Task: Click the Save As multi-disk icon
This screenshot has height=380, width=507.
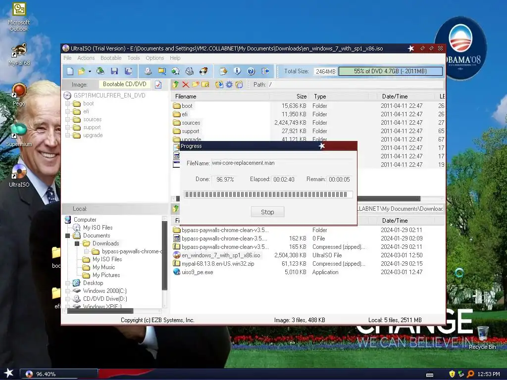Action: [128, 71]
